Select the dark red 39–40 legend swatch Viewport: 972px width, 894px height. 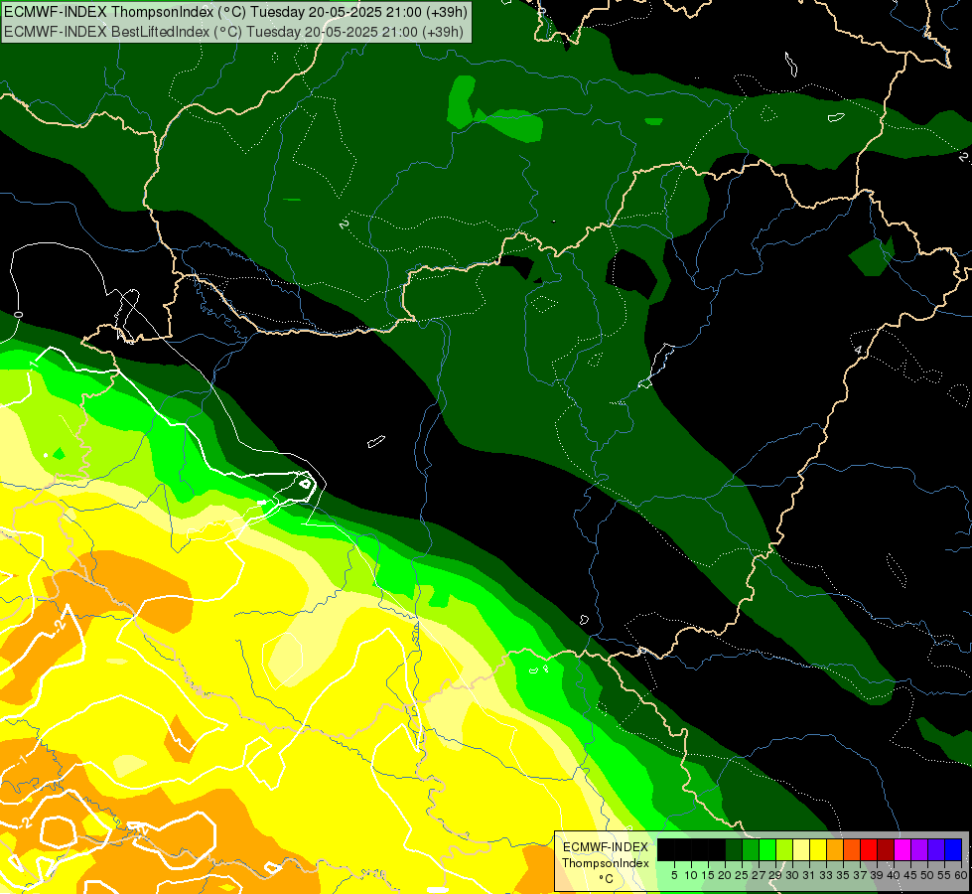[886, 849]
